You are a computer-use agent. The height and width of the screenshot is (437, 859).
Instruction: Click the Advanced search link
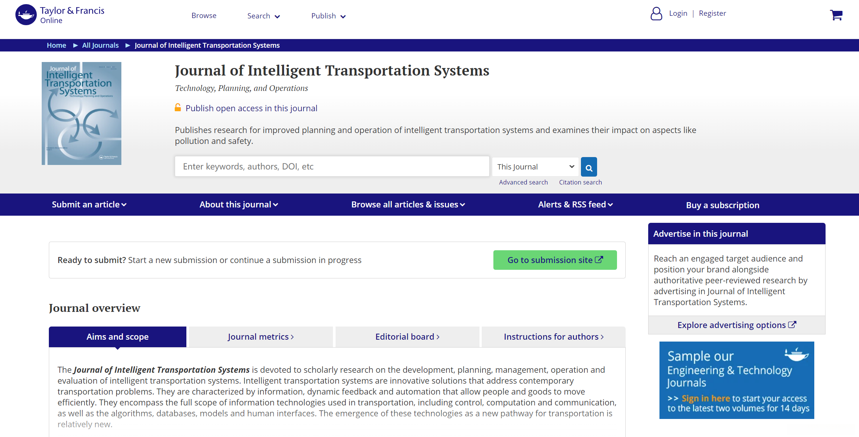523,182
